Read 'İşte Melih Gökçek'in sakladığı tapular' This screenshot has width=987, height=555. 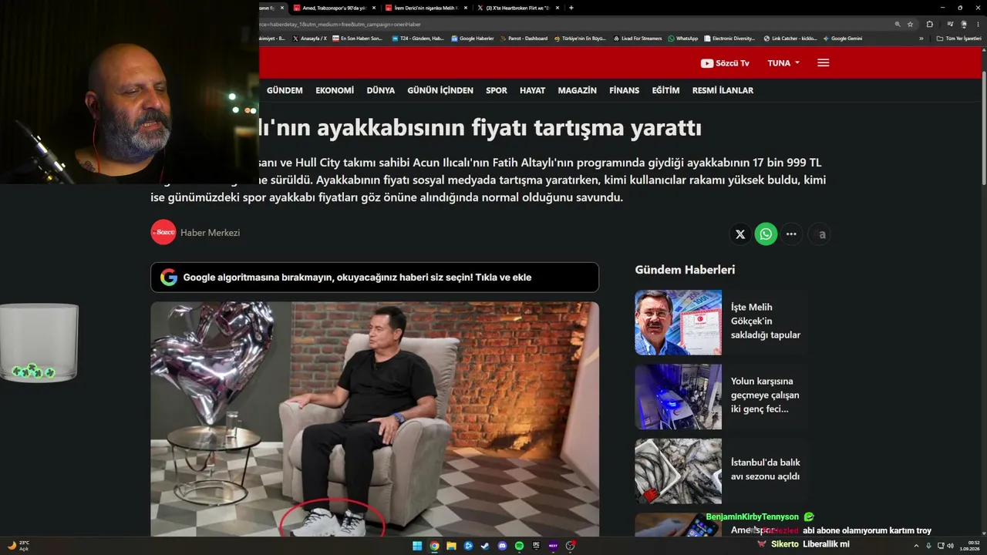pos(766,321)
